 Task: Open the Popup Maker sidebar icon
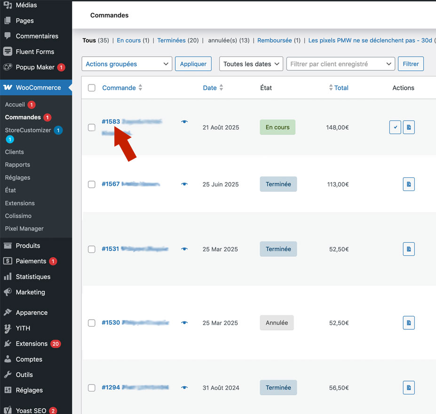[8, 67]
